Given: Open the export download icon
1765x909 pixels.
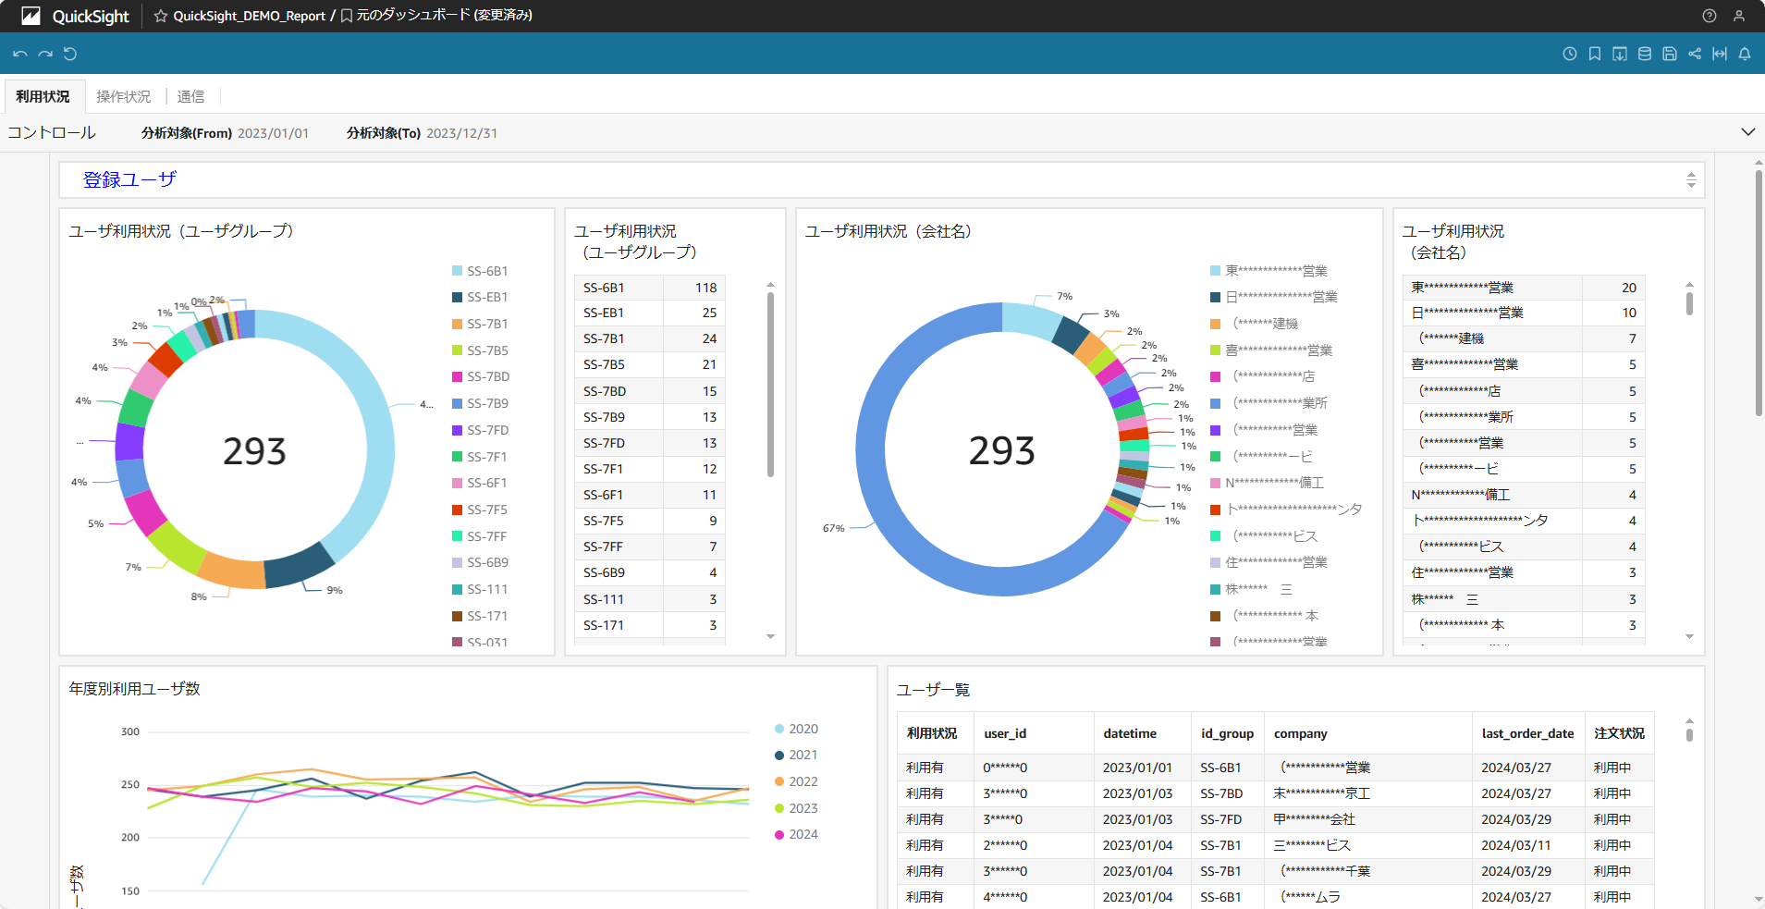Looking at the screenshot, I should (1620, 54).
